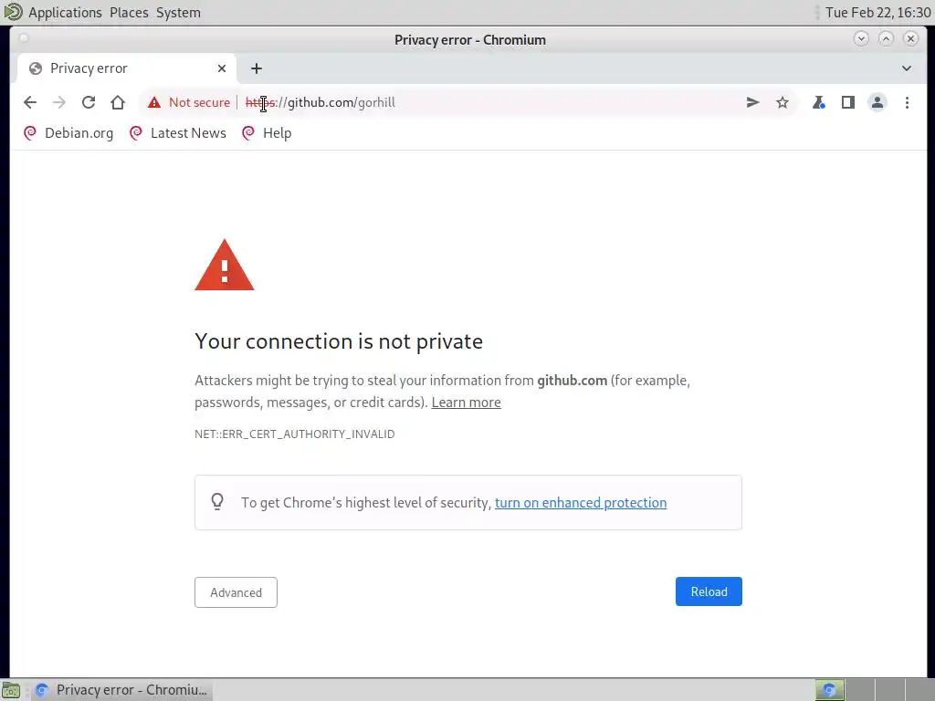Open the home page icon

(x=118, y=102)
